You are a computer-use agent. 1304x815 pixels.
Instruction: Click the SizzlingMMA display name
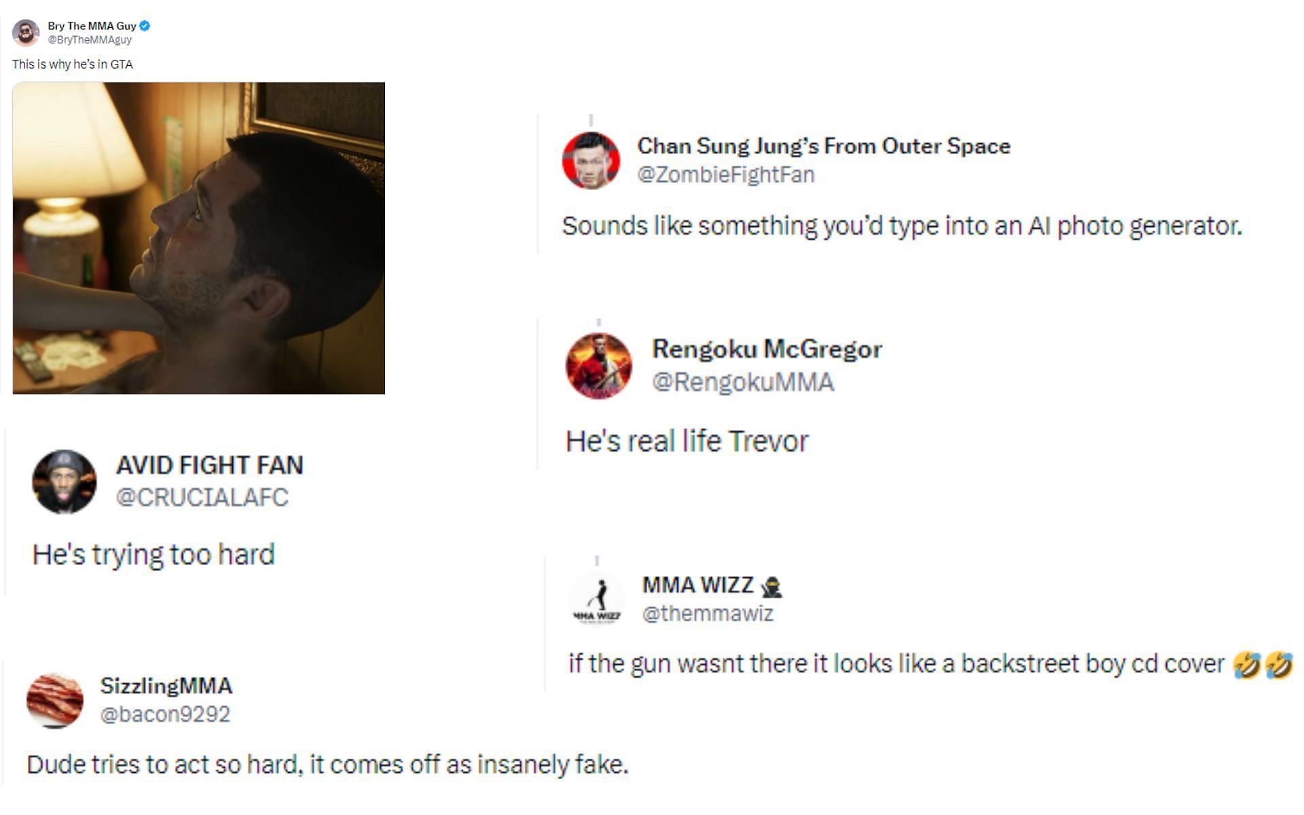point(166,685)
